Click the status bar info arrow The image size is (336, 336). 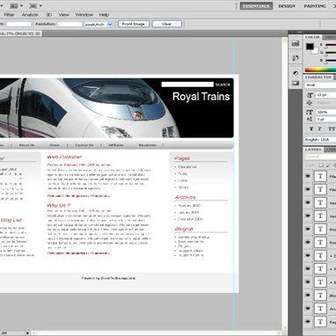tap(27, 332)
